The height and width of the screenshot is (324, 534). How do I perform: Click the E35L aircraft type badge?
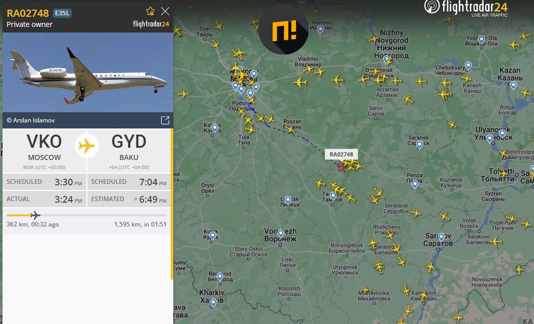[x=62, y=13]
